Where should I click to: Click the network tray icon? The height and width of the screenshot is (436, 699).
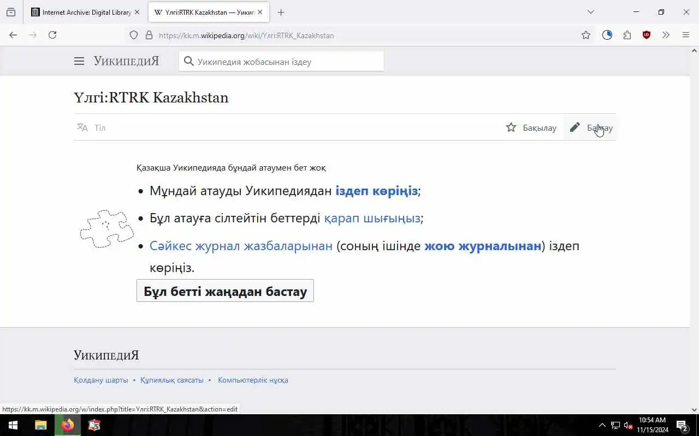[x=615, y=425]
